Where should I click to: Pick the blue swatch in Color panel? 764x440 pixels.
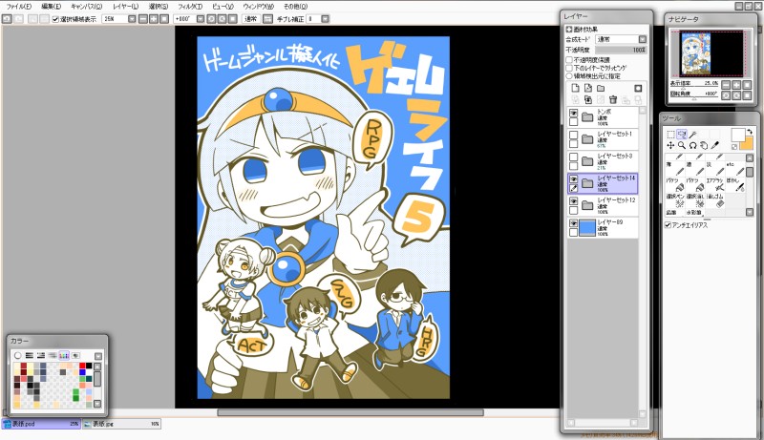82,372
